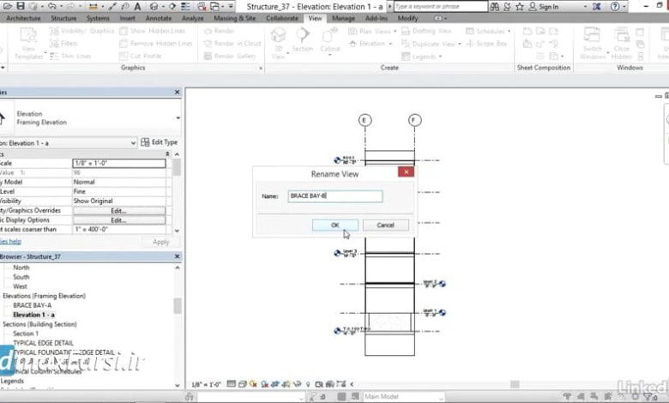
Task: Select BRACE BAY-A in Project Browser
Action: [32, 305]
